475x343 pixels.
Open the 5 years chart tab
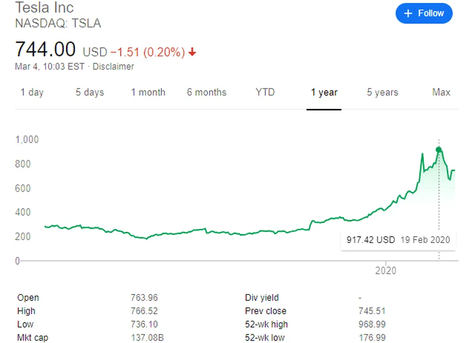click(382, 92)
